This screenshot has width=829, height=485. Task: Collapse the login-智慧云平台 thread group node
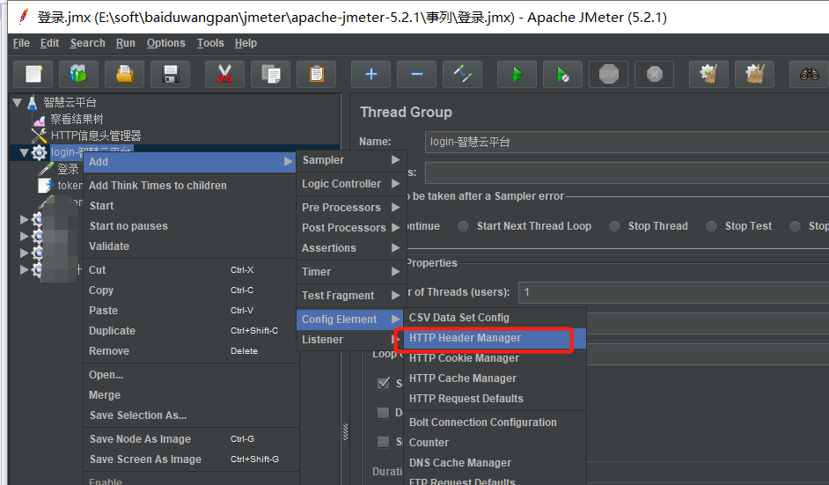[x=24, y=152]
